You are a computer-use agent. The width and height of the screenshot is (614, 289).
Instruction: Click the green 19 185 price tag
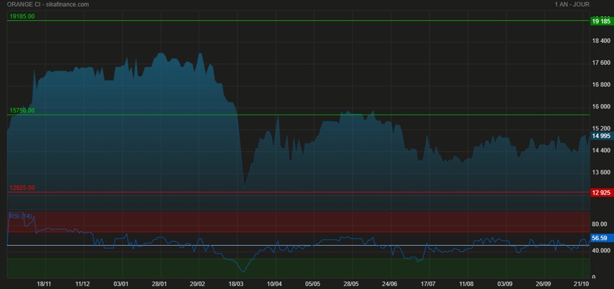point(600,21)
